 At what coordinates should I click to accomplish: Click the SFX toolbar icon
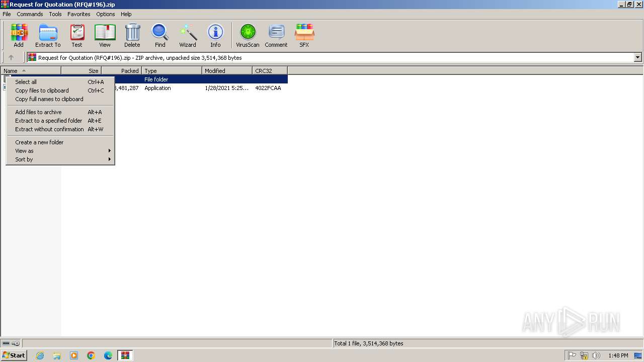pyautogui.click(x=304, y=35)
